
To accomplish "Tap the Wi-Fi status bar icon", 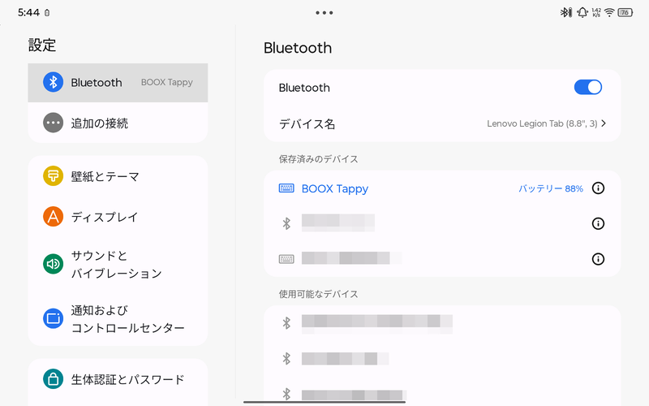I will coord(609,12).
